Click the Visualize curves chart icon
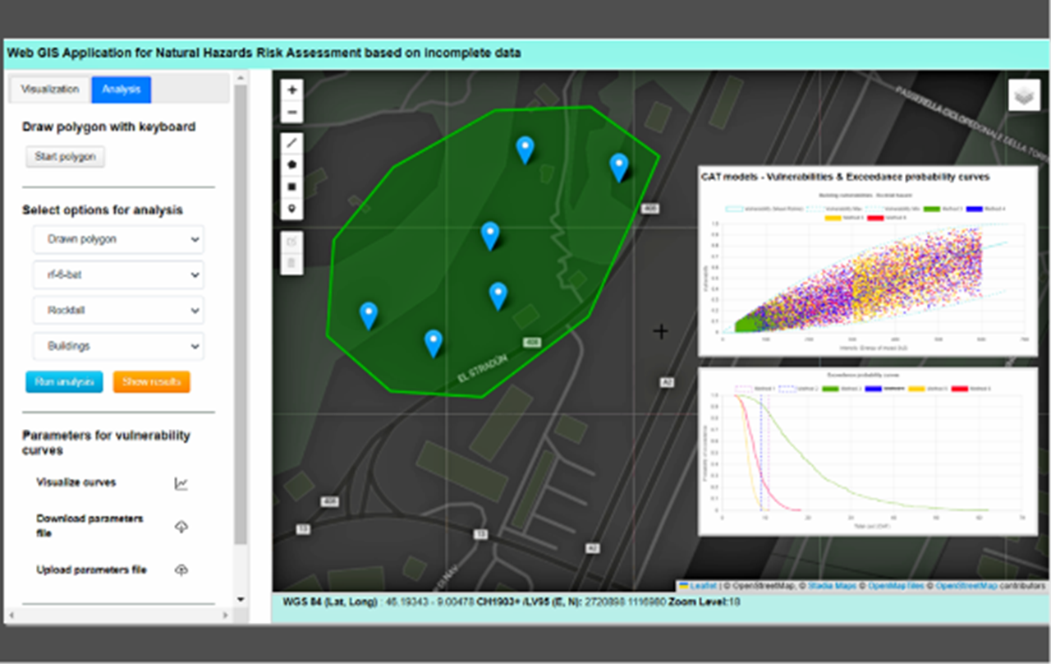This screenshot has width=1051, height=664. pos(181,484)
